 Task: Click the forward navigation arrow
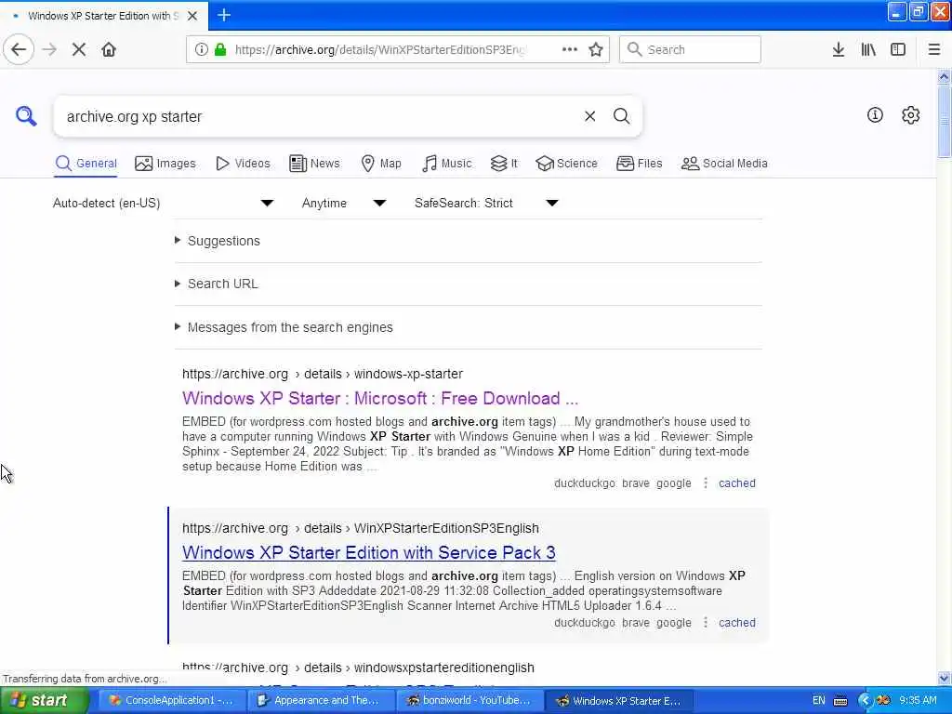[x=50, y=50]
